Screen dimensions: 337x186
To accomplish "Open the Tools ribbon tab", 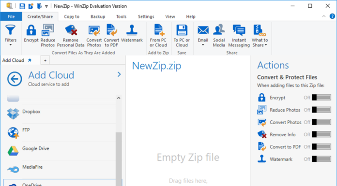I will pyautogui.click(x=121, y=16).
